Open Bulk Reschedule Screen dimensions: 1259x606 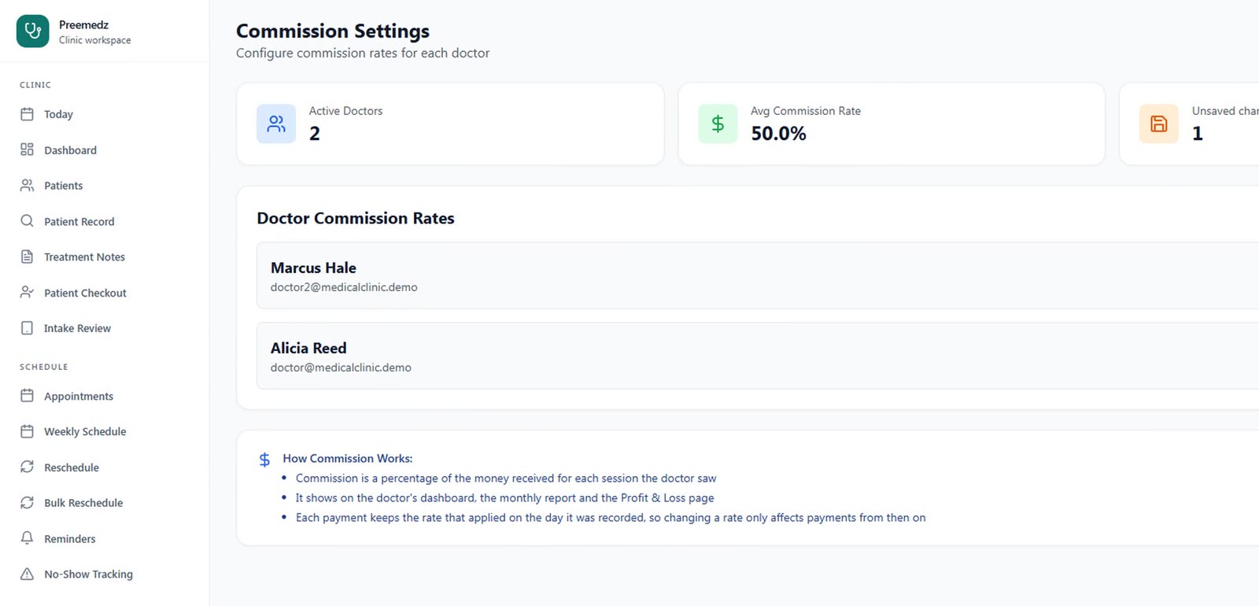[x=104, y=503]
